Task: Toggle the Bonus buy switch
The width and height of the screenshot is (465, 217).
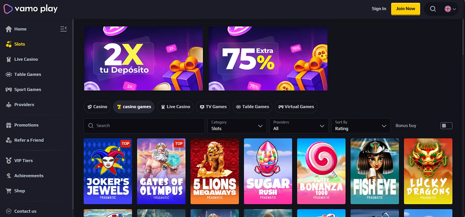Action: click(x=446, y=126)
